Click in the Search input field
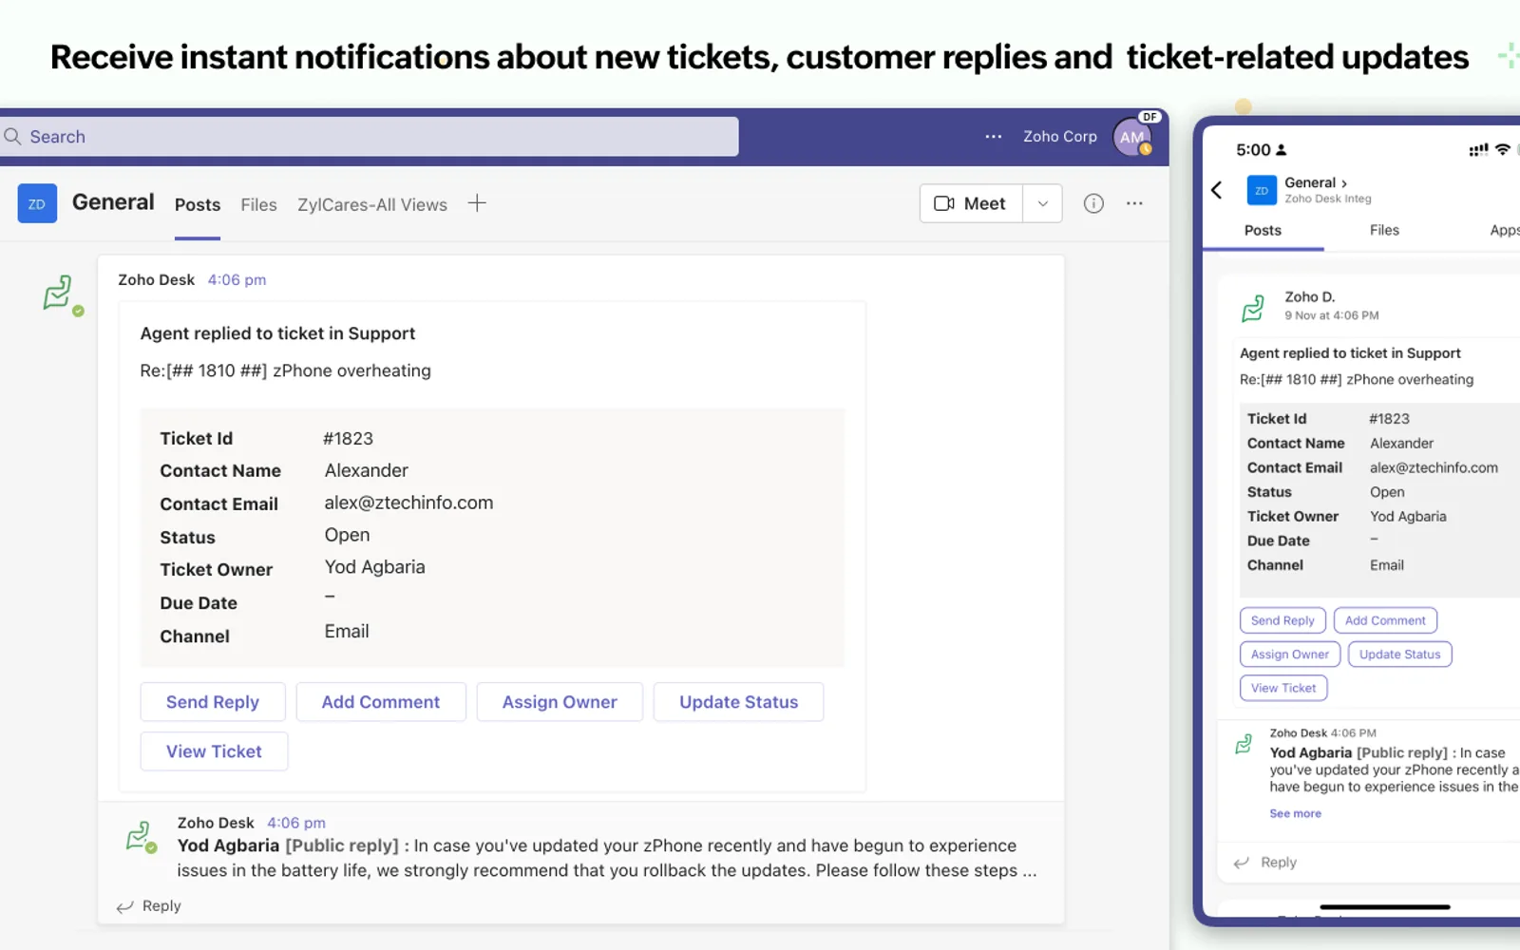 pyautogui.click(x=370, y=137)
